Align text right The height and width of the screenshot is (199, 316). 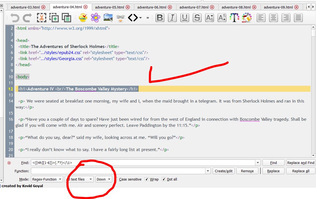(x=286, y=18)
